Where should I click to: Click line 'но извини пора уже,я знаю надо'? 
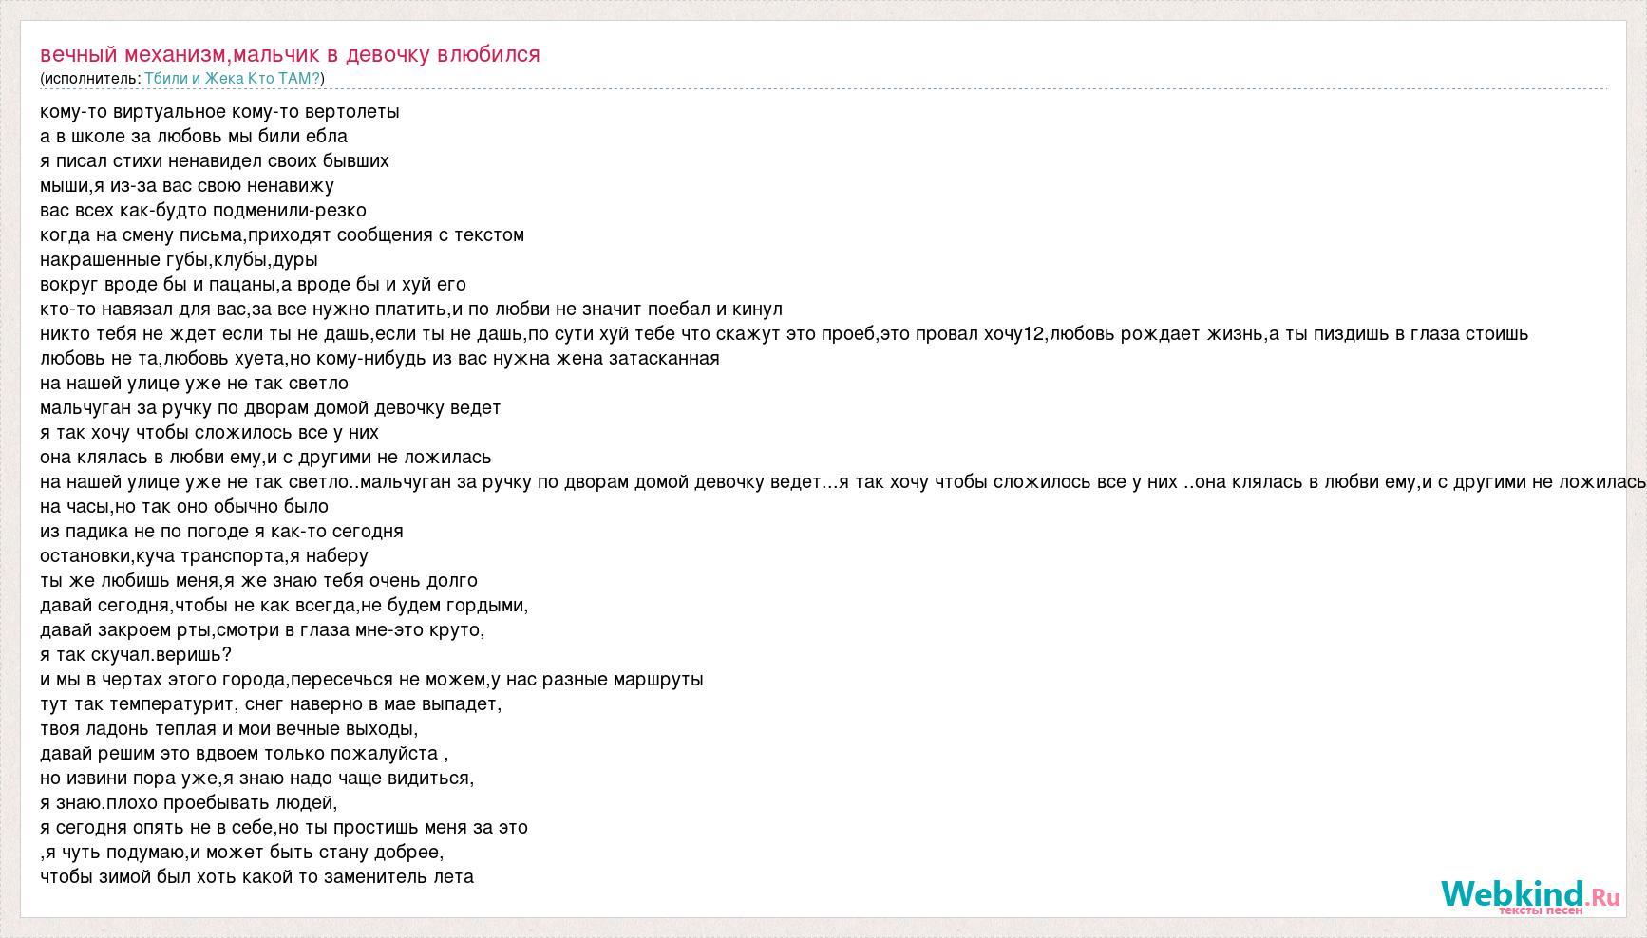pyautogui.click(x=256, y=778)
